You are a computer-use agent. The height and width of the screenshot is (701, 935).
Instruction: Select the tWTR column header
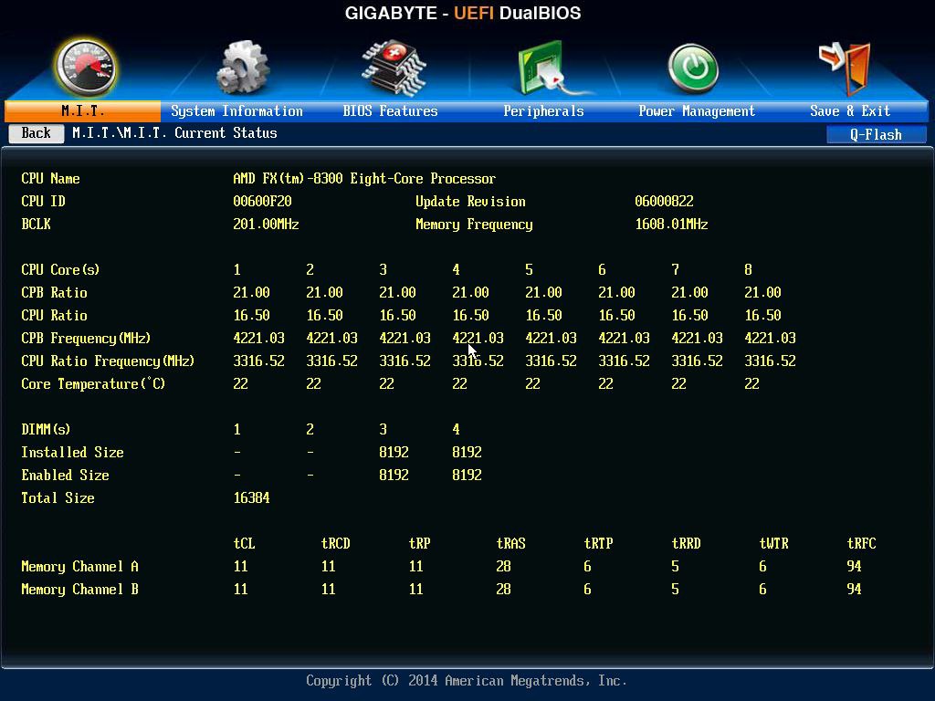click(773, 544)
